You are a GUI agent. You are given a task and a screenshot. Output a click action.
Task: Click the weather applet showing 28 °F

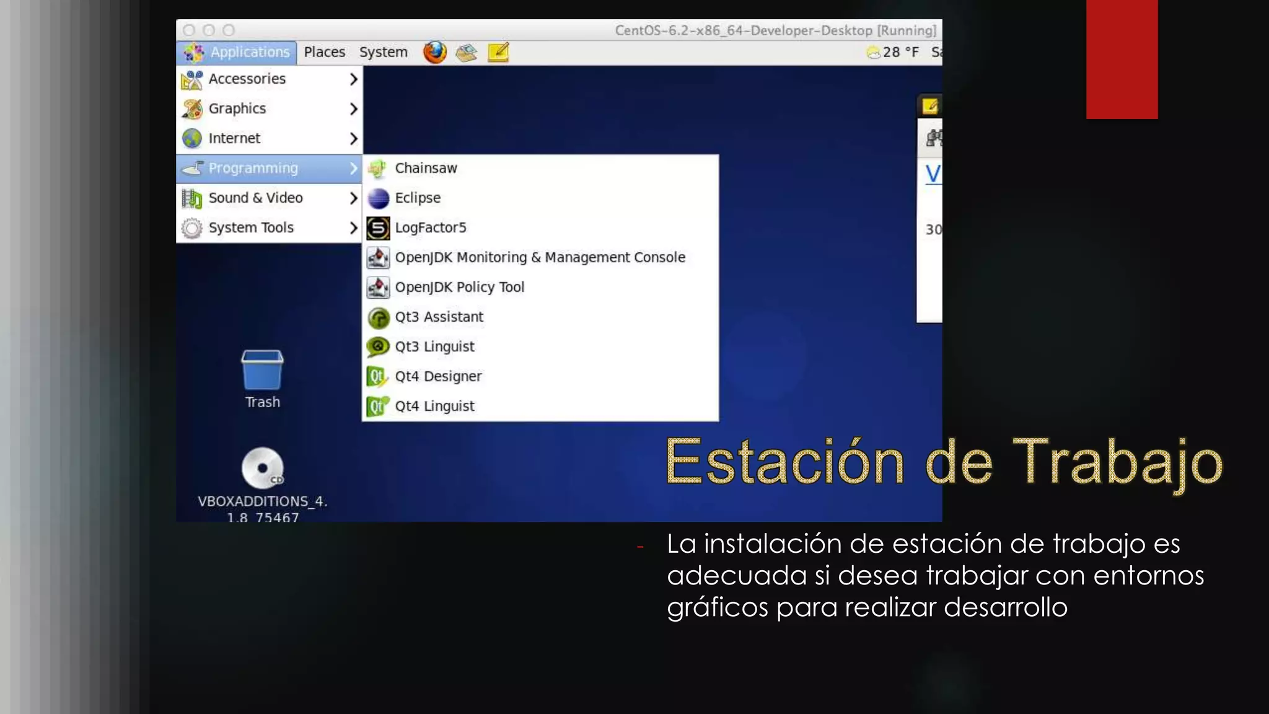892,53
